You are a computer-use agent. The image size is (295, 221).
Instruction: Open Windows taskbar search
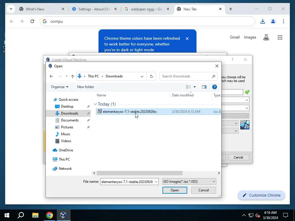pyautogui.click(x=21, y=215)
